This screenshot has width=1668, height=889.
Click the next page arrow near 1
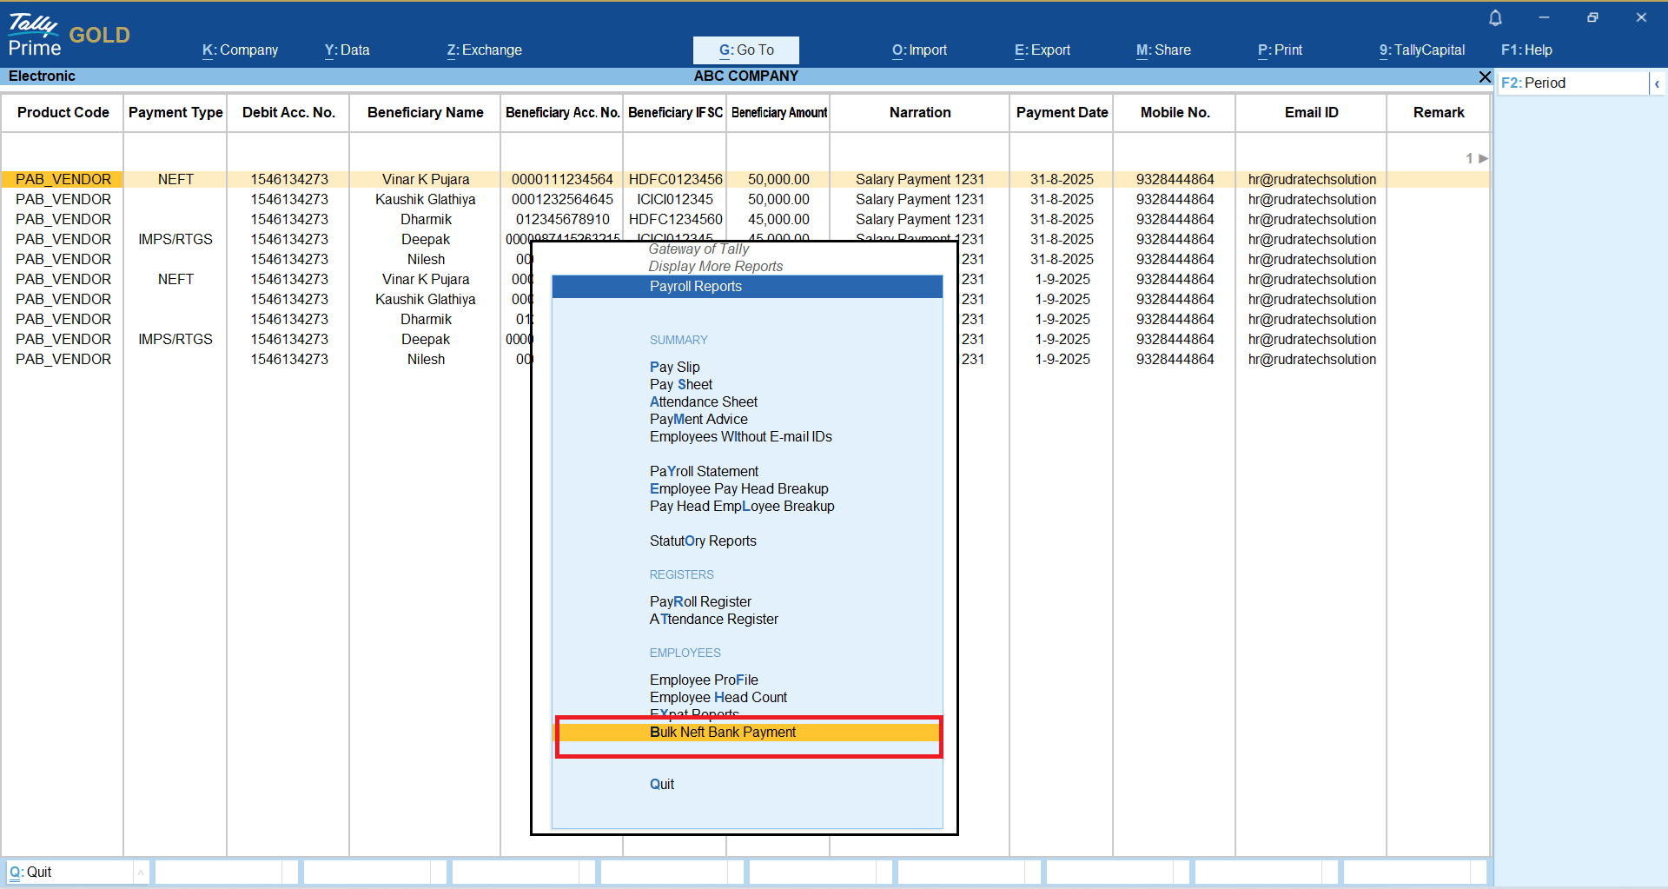(1483, 158)
